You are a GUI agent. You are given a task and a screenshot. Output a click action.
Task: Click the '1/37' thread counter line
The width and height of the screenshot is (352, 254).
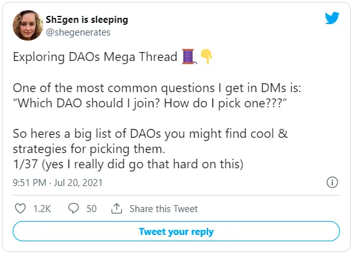click(x=128, y=164)
